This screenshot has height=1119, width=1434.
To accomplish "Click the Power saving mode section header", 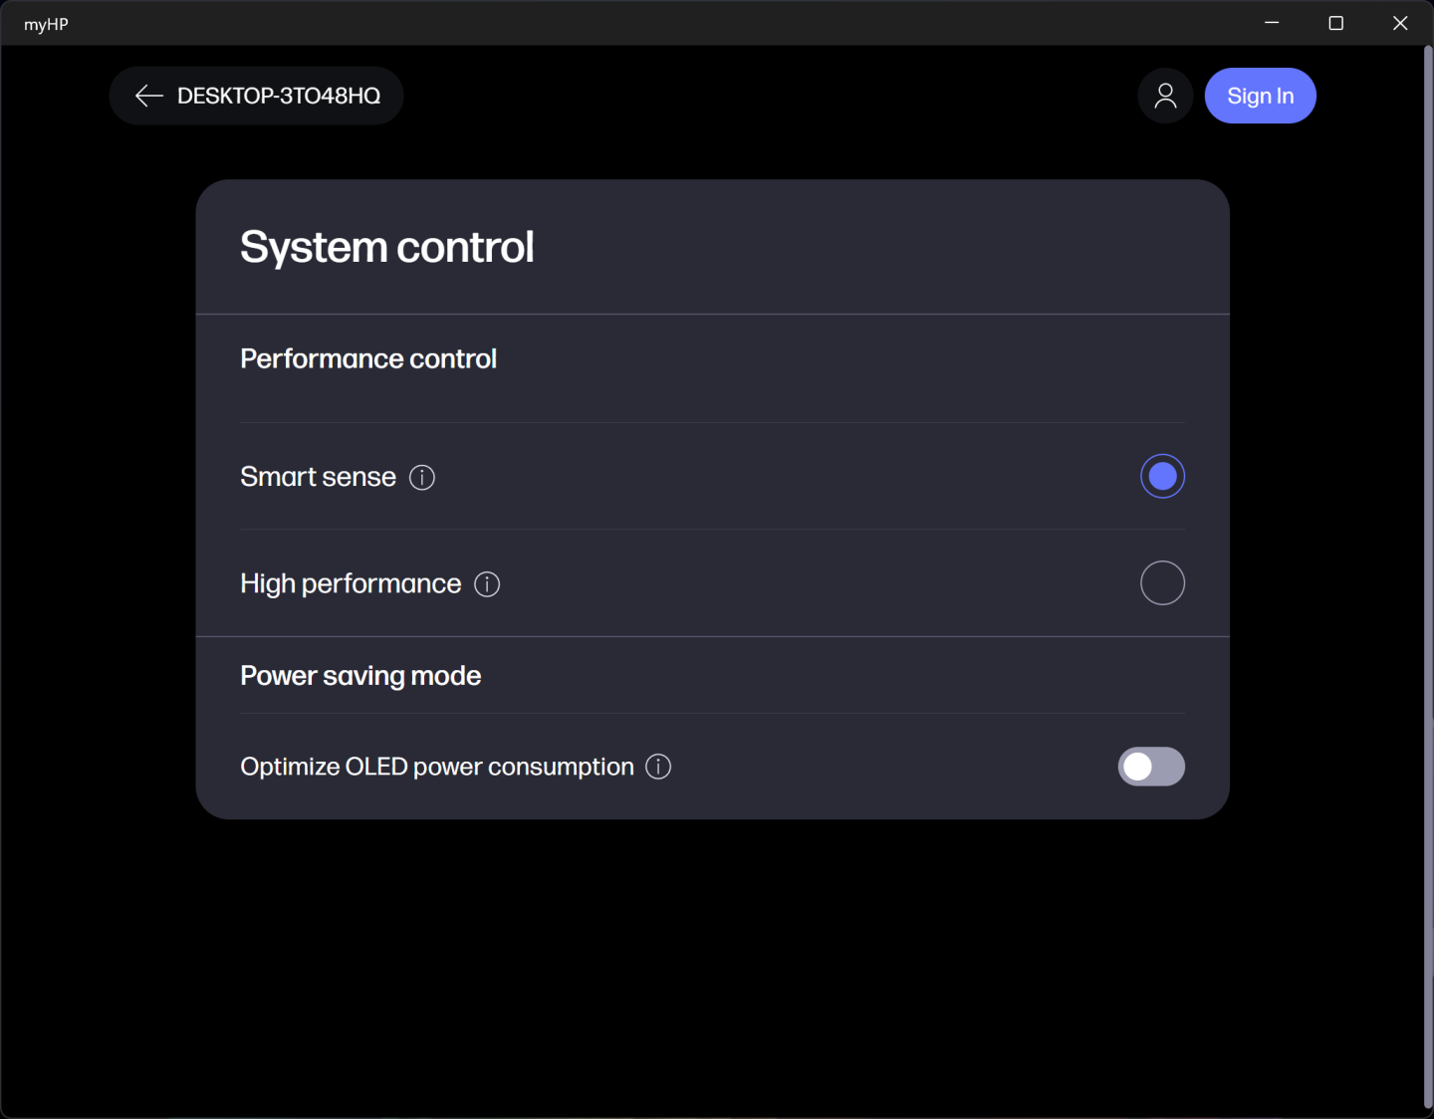I will point(360,676).
